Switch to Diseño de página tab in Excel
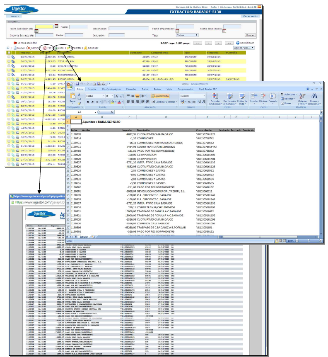The width and height of the screenshot is (328, 357). [x=111, y=89]
